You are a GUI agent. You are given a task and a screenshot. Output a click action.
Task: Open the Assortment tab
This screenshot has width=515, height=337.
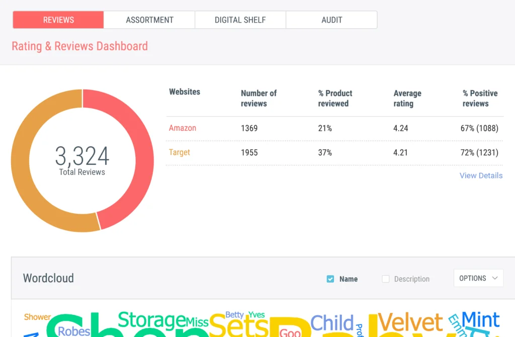(149, 20)
